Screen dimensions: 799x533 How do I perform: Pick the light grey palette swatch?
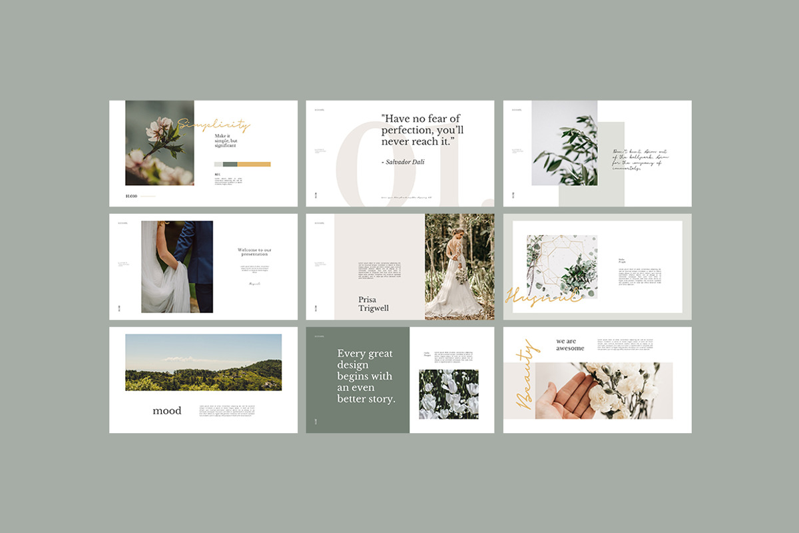[x=218, y=164]
